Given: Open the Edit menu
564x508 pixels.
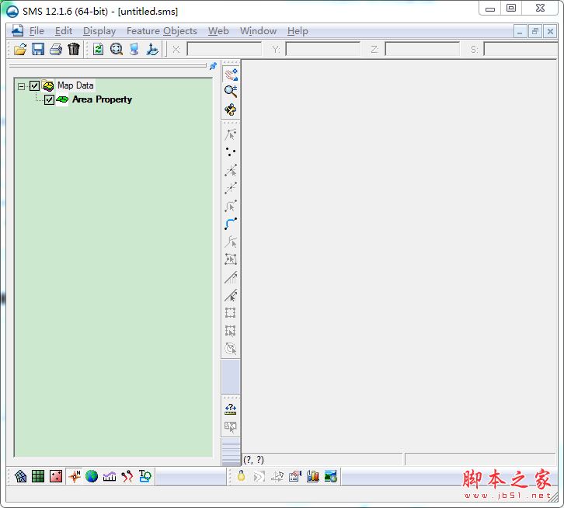Looking at the screenshot, I should coord(63,31).
